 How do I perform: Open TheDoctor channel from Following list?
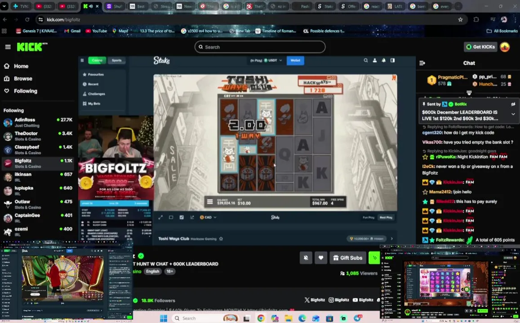38,136
